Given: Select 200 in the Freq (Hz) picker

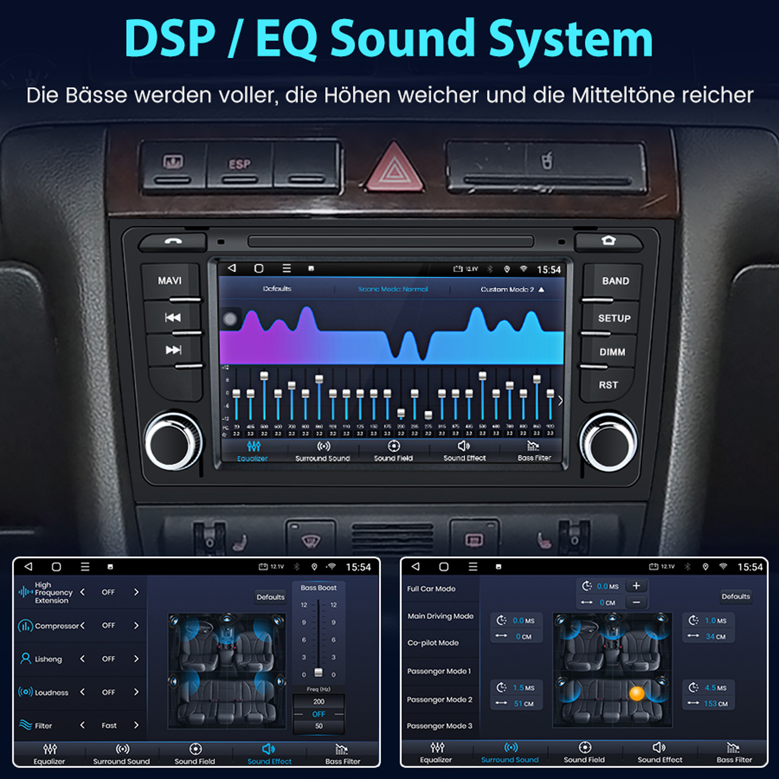Looking at the screenshot, I should point(319,702).
